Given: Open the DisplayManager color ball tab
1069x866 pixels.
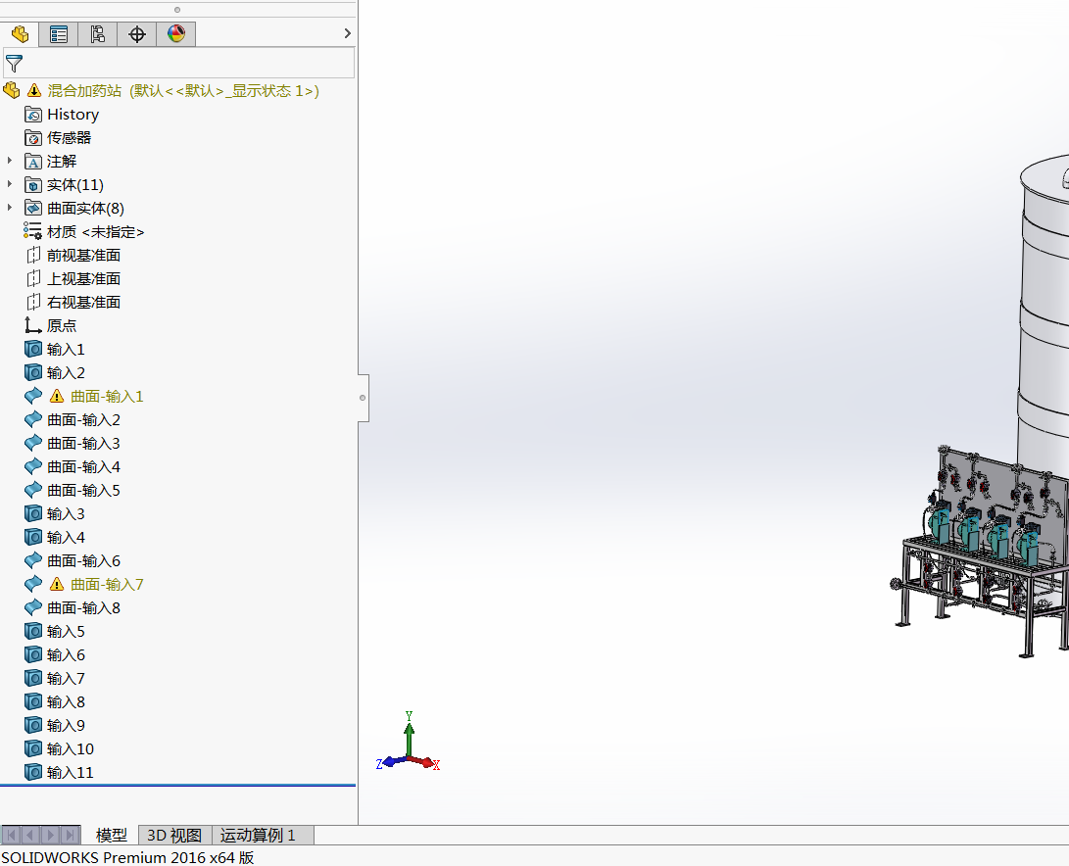Looking at the screenshot, I should [x=176, y=34].
